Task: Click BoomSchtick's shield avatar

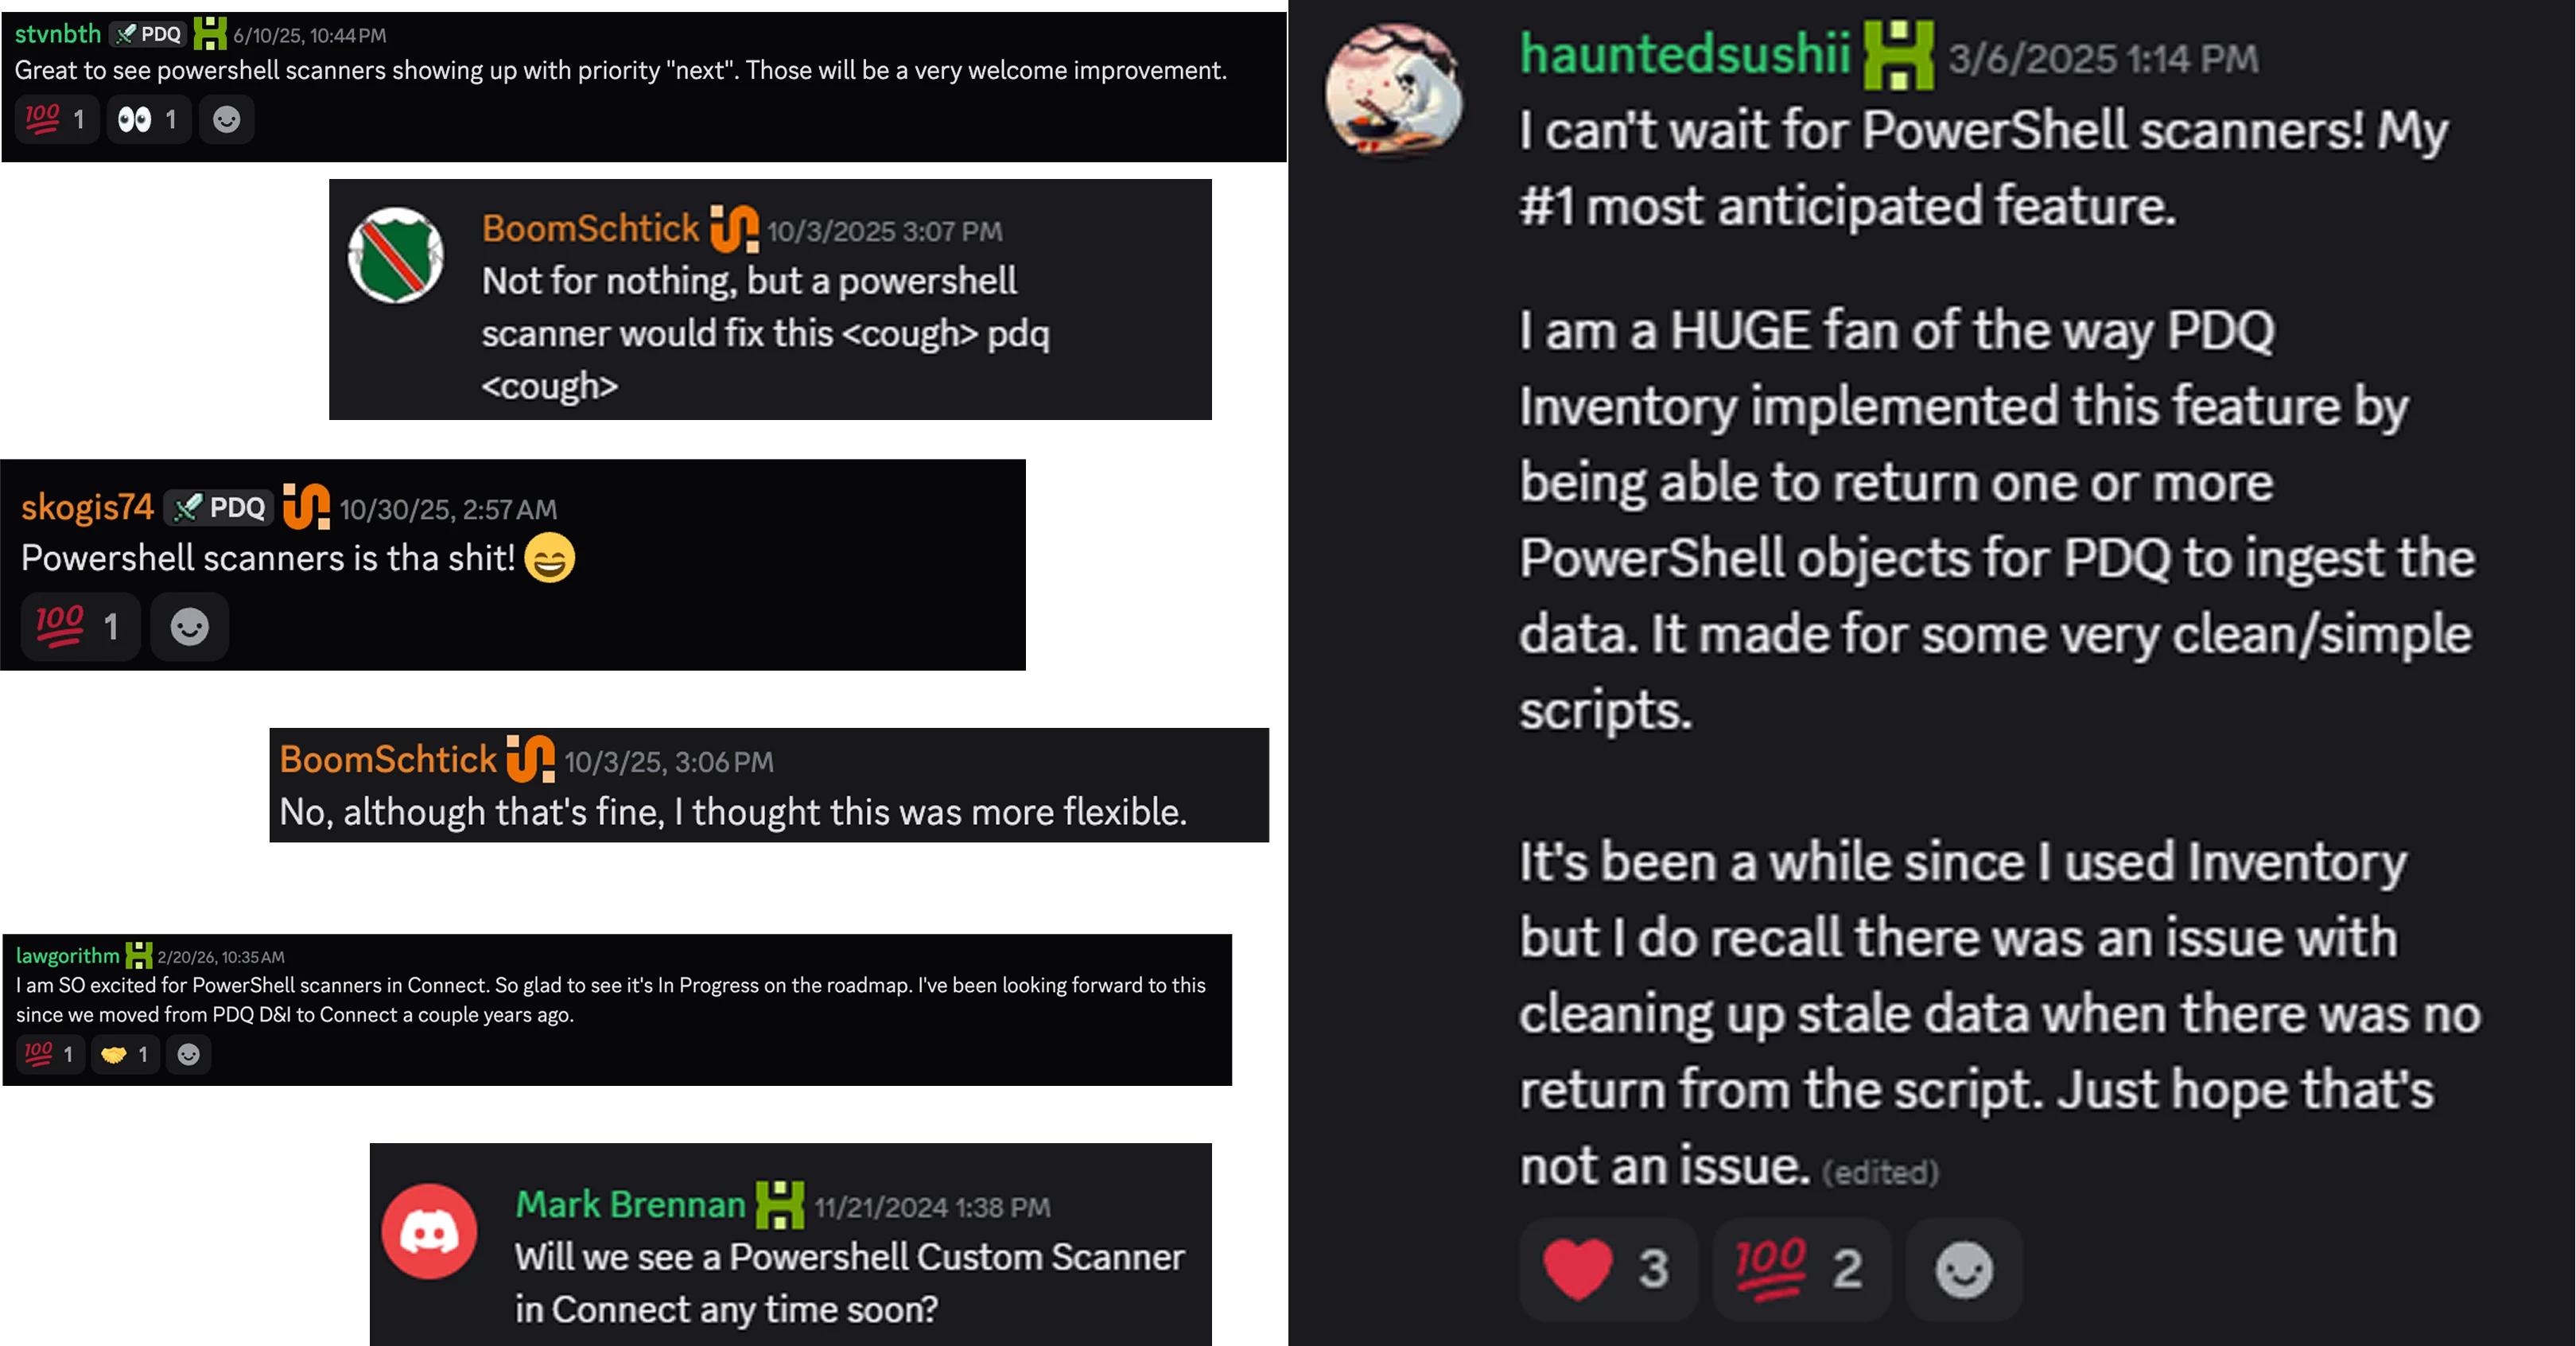Action: pos(395,255)
